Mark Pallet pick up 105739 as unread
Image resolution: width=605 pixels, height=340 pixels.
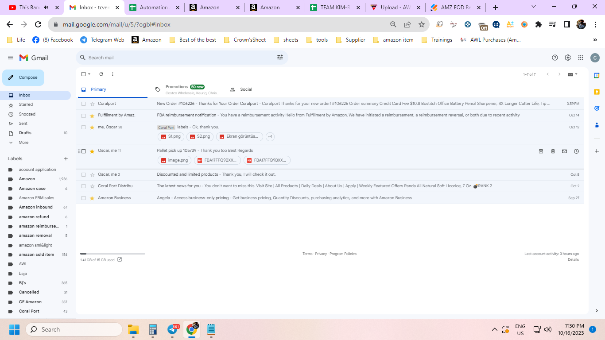[564, 151]
